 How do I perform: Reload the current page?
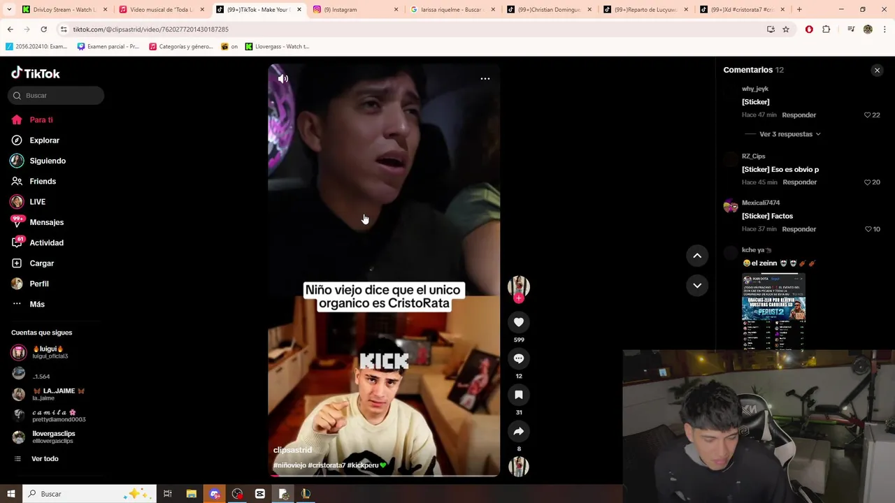click(43, 29)
